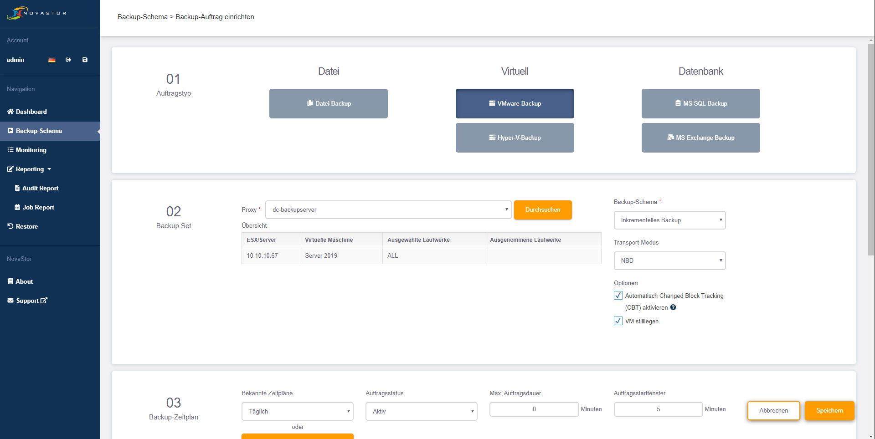Choose MS Exchange Backup type

click(x=700, y=138)
